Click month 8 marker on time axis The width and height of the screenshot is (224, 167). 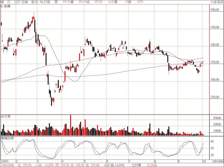click(x=155, y=160)
